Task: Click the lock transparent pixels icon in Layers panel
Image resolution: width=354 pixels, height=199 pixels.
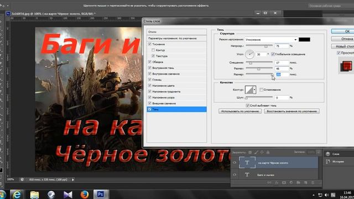Action: [250, 153]
